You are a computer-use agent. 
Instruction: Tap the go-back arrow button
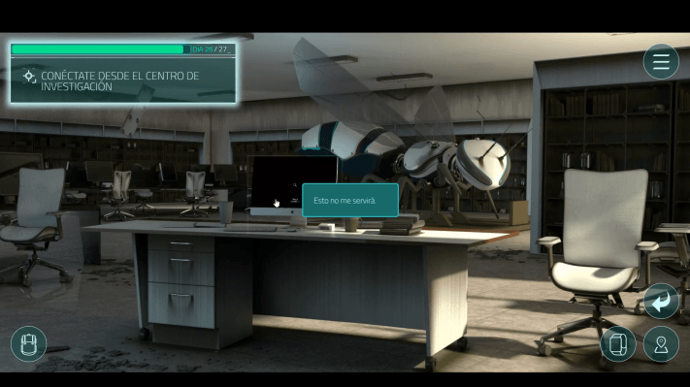point(661,302)
